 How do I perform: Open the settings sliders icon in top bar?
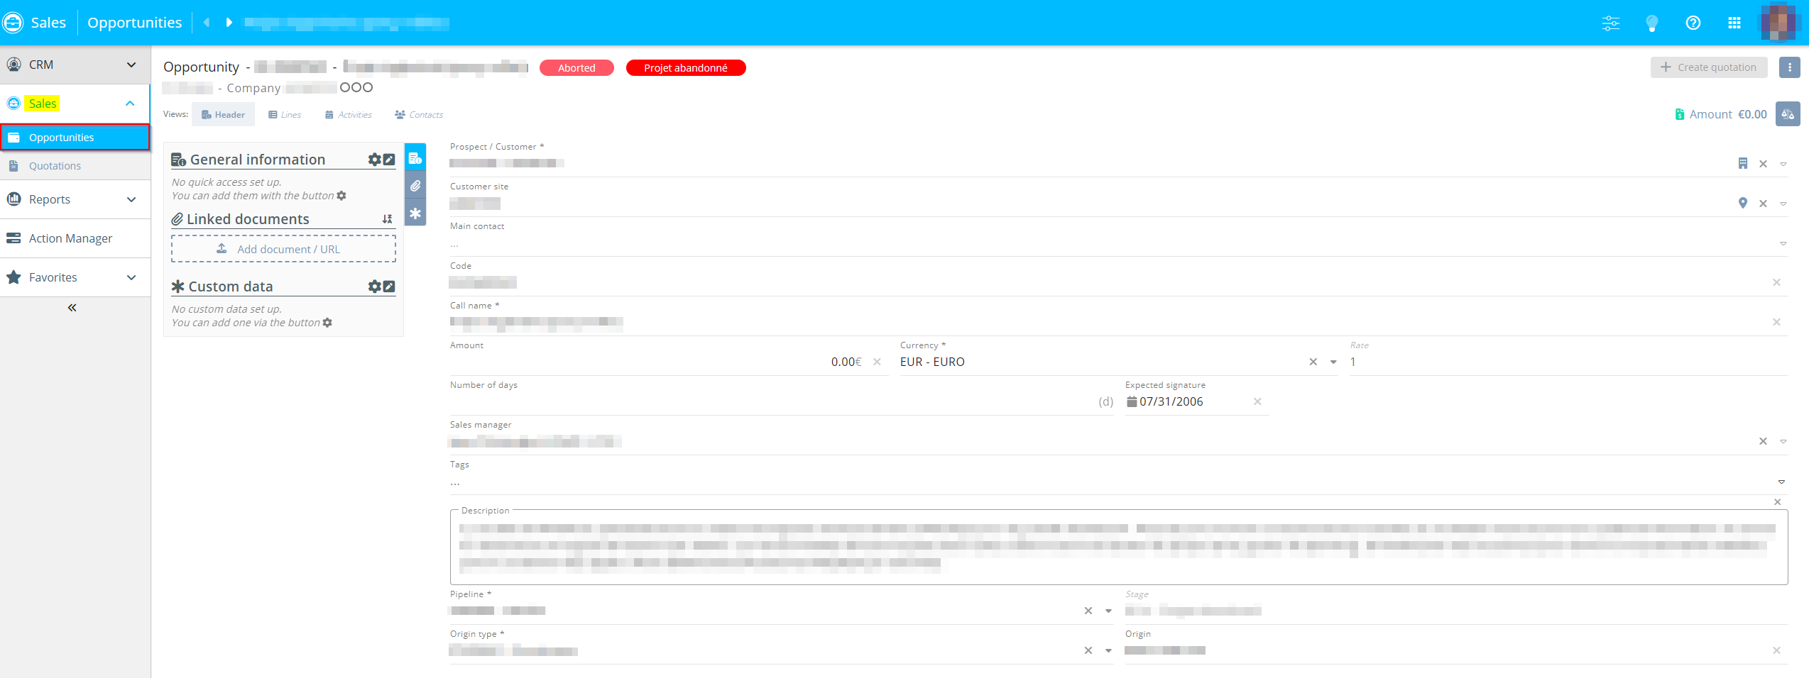(x=1610, y=23)
